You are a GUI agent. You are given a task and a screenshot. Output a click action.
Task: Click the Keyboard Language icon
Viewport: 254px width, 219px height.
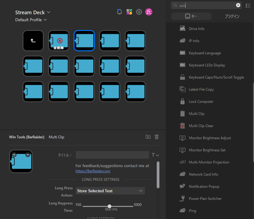coord(183,53)
